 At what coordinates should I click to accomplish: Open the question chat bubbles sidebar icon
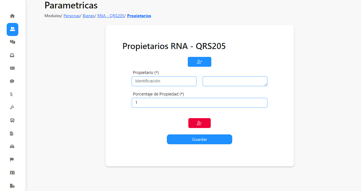tap(12, 42)
